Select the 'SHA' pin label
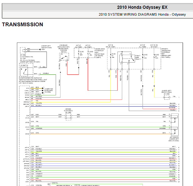 [x=28, y=173]
